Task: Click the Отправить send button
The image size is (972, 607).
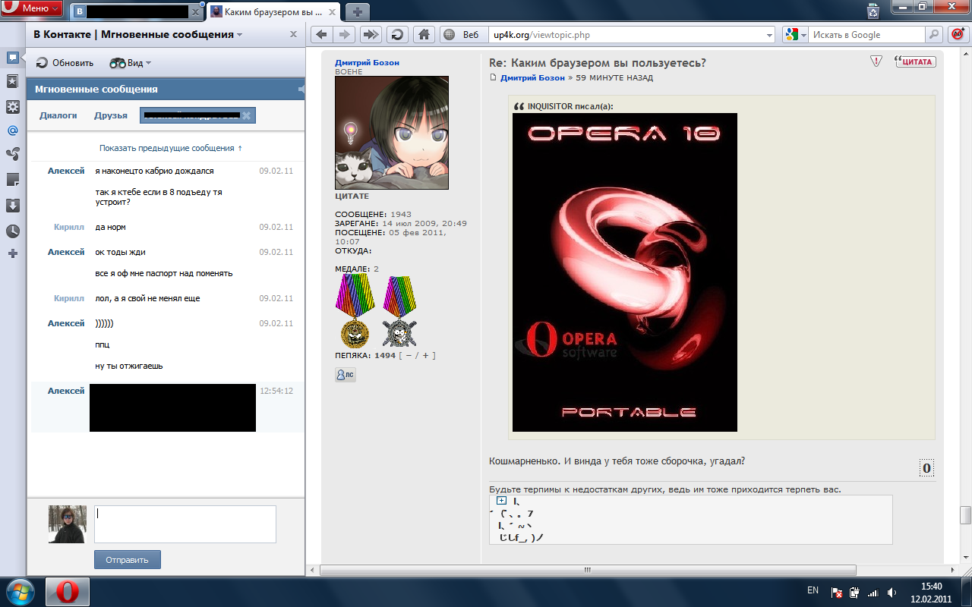Action: click(128, 560)
